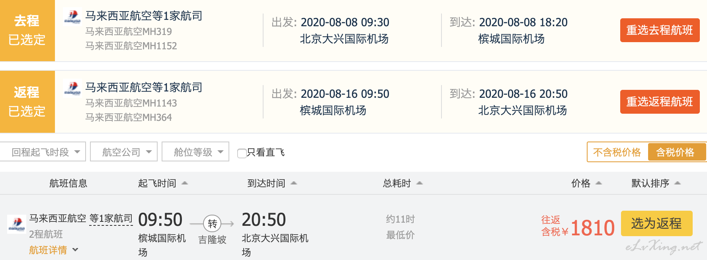This screenshot has height=260, width=707.
Task: Expand 航班详情 flight details
Action: pyautogui.click(x=53, y=250)
